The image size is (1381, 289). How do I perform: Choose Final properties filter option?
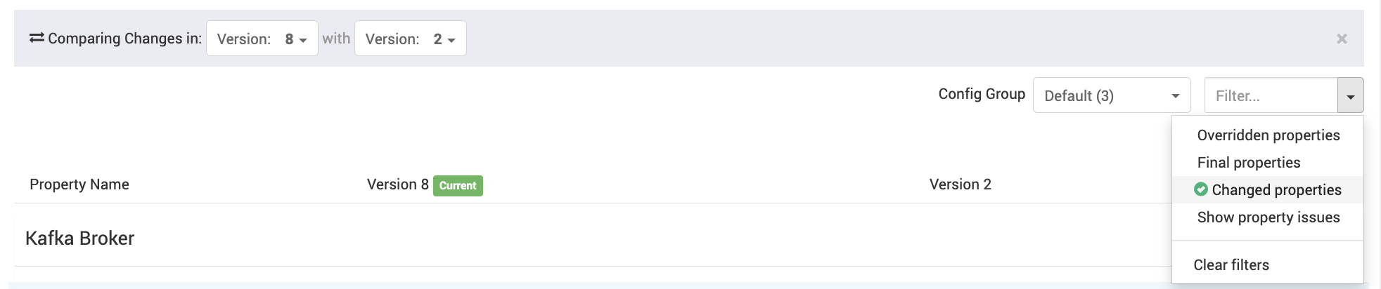point(1249,163)
